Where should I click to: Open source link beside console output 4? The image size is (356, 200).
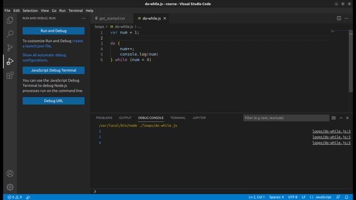[332, 143]
